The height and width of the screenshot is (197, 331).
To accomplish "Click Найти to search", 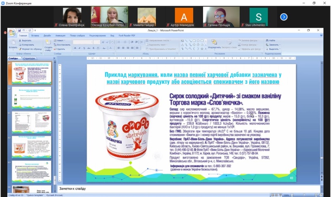I will (x=271, y=40).
